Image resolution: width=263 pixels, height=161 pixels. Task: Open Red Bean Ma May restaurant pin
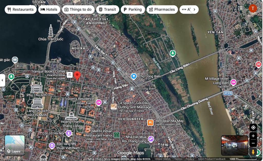[x=150, y=122]
